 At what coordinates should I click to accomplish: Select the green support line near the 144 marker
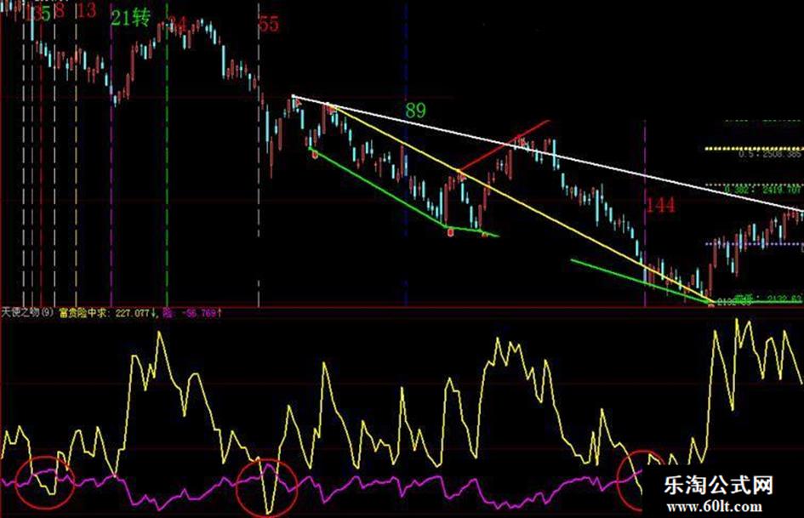(642, 281)
